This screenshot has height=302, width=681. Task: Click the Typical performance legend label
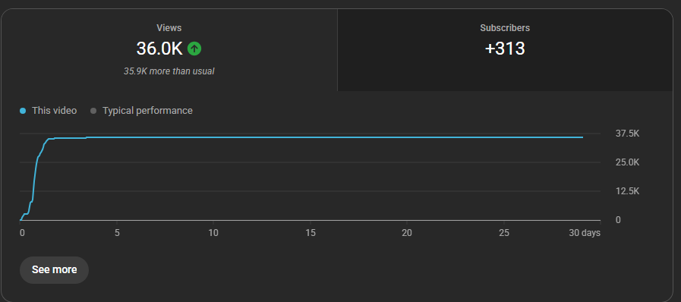148,111
